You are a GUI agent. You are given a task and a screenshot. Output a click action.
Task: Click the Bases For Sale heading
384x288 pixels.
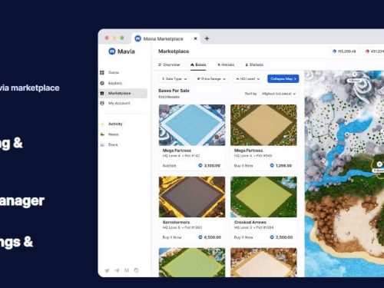(x=174, y=91)
